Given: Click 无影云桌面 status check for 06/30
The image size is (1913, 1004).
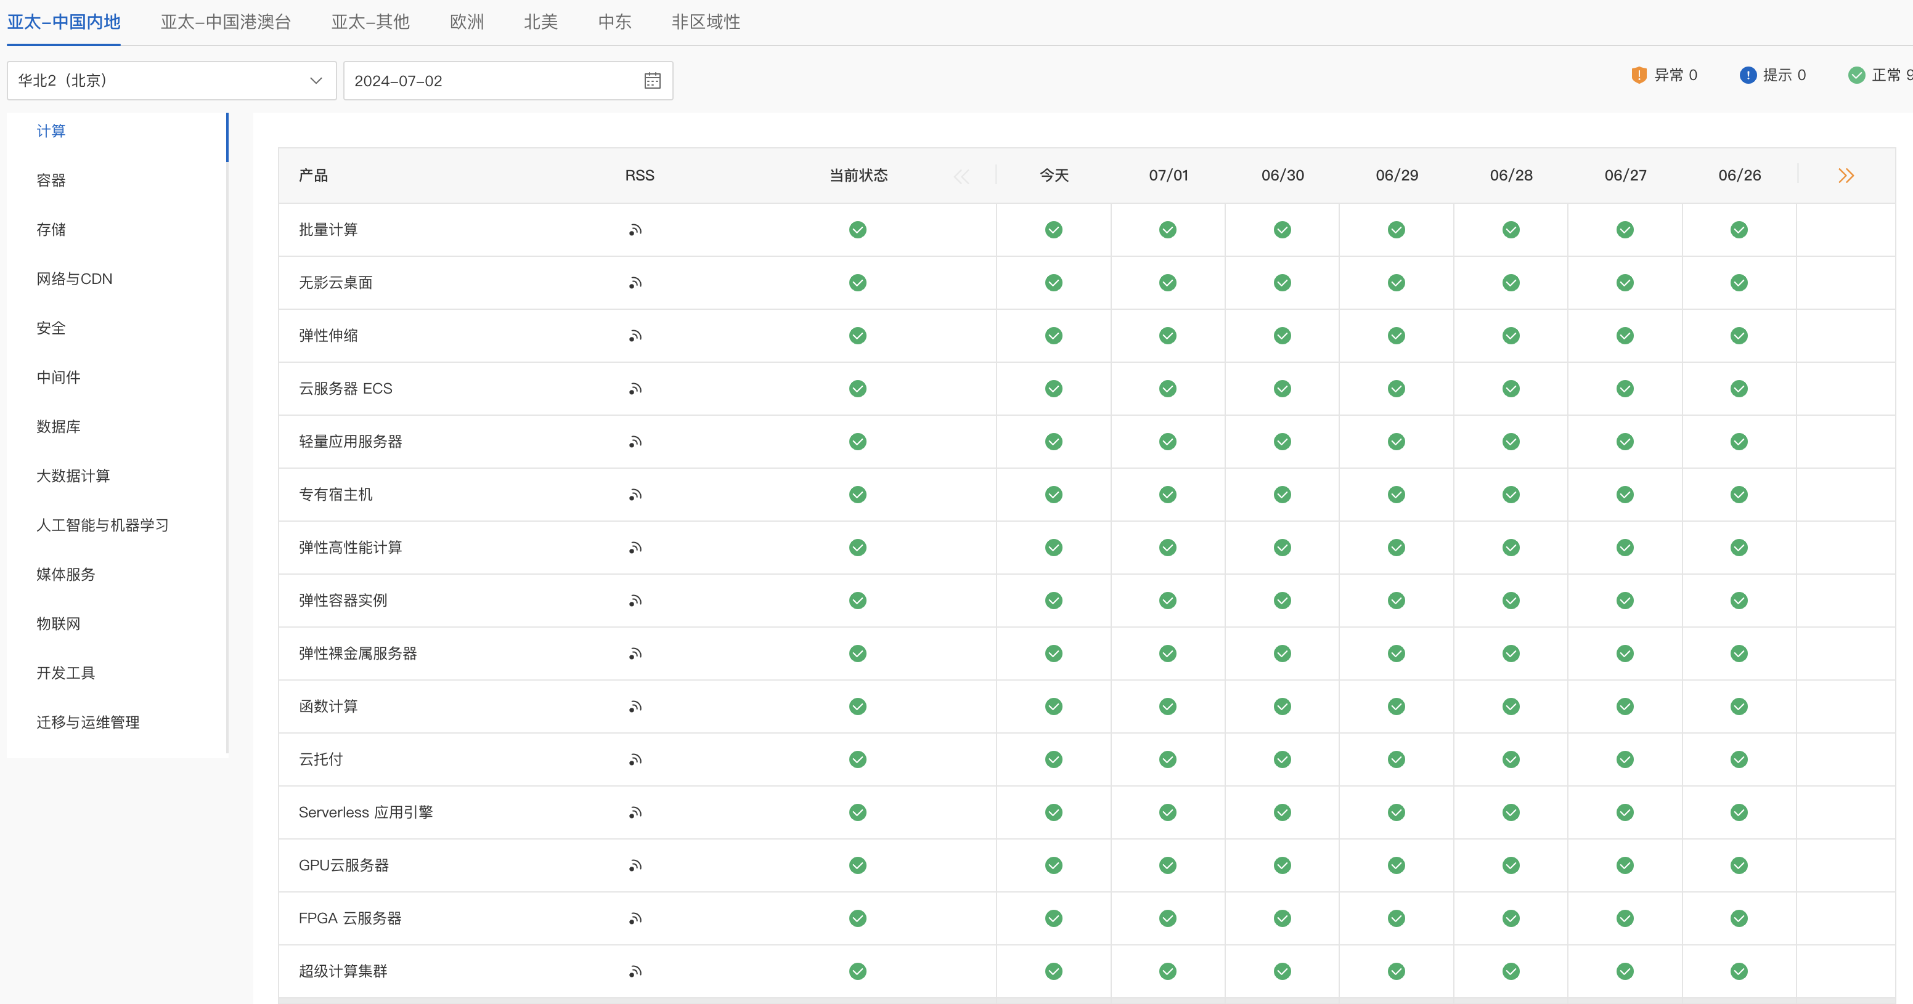Looking at the screenshot, I should pyautogui.click(x=1282, y=283).
